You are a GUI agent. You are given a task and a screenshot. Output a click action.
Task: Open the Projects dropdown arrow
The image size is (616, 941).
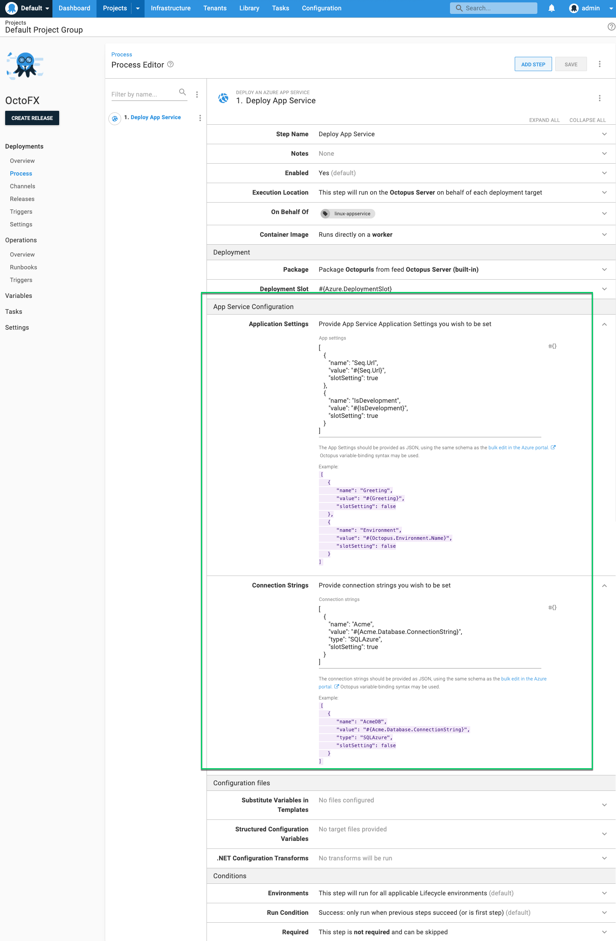point(138,8)
